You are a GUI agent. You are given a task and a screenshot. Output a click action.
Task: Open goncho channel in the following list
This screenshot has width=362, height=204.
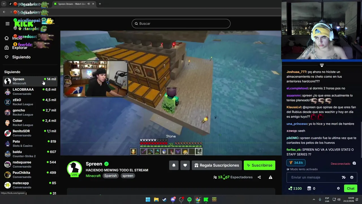(x=30, y=112)
